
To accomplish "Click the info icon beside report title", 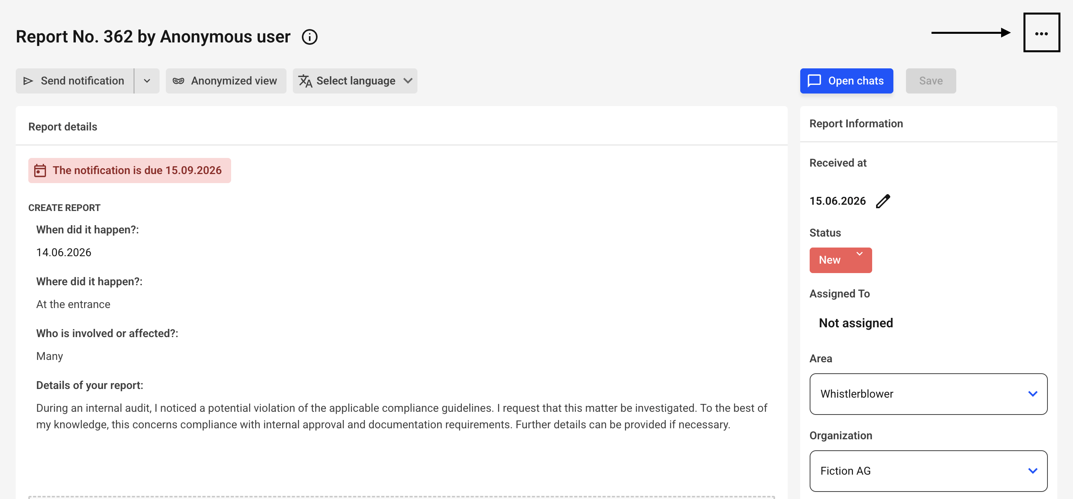I will pos(309,37).
